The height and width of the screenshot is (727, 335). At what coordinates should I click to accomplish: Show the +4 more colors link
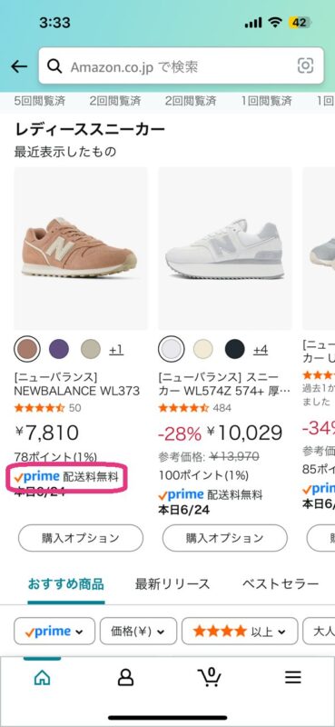tap(261, 350)
